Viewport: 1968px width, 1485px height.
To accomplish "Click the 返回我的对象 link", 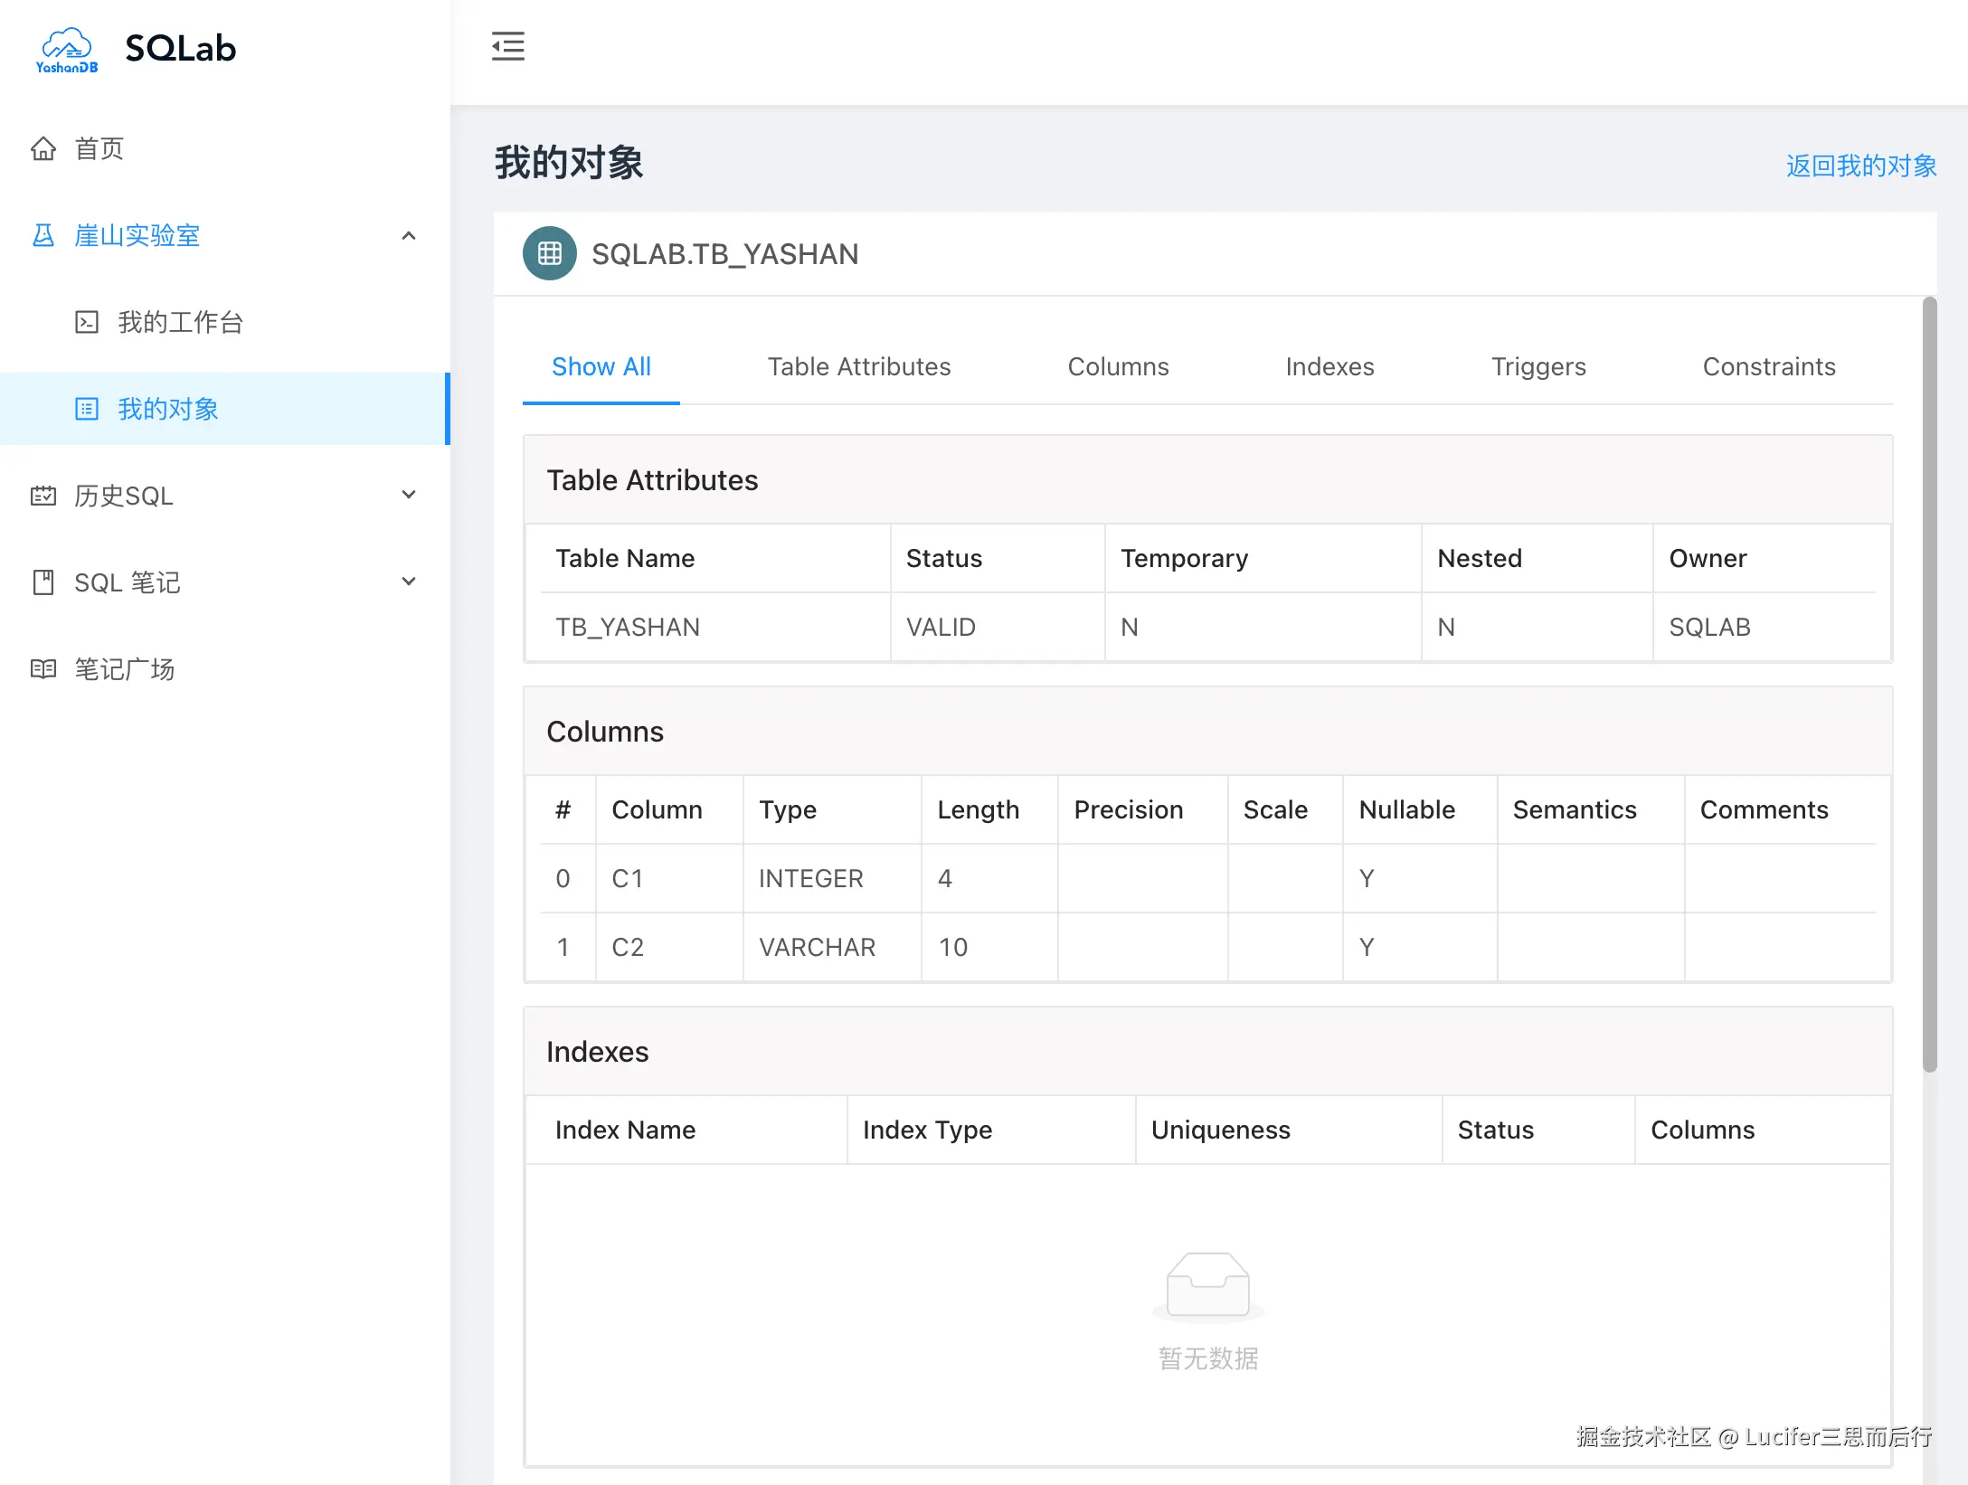I will [x=1860, y=166].
